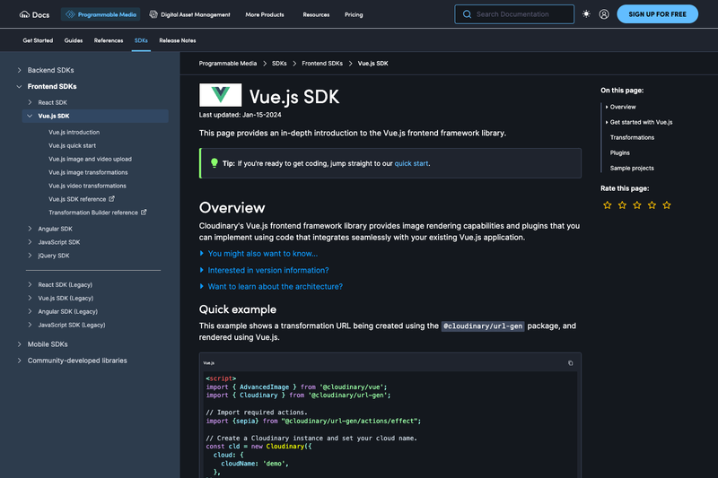The image size is (718, 478).
Task: Click the search magnifier icon
Action: [467, 14]
